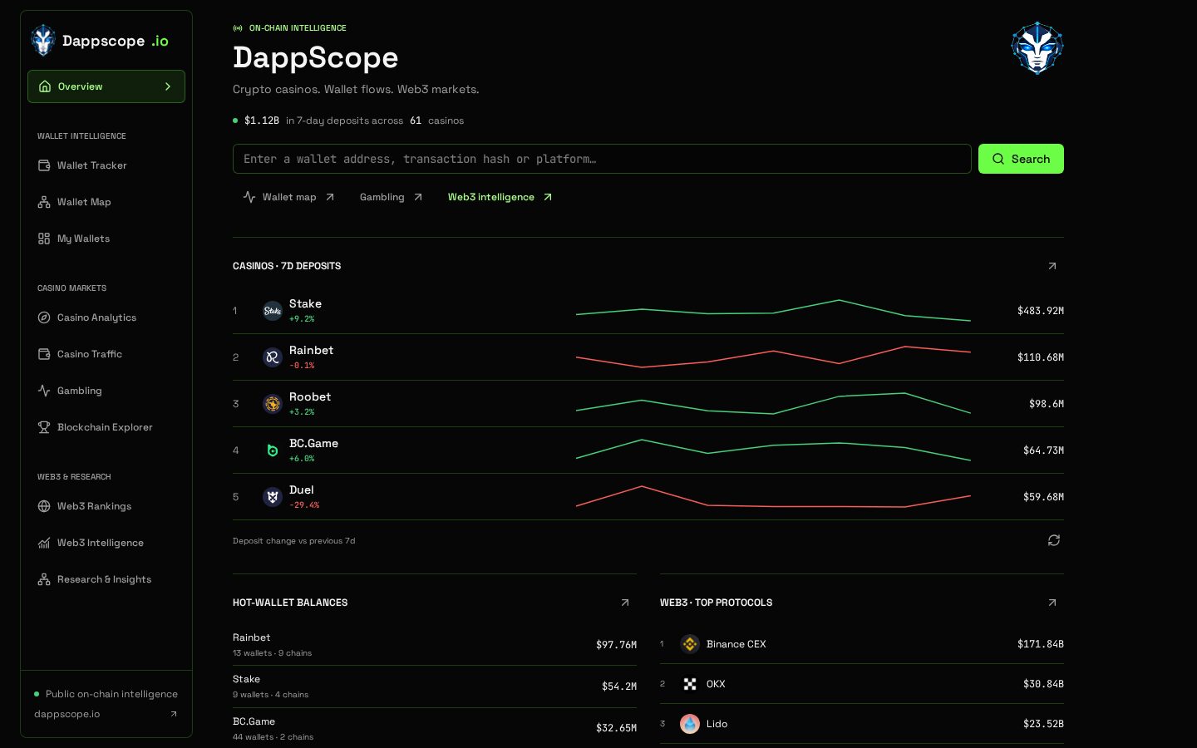
Task: Click the Stake casino logo icon
Action: point(273,311)
